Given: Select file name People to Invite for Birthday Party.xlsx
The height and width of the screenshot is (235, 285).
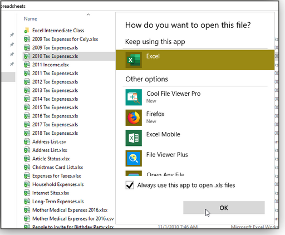Looking at the screenshot, I should [x=73, y=227].
